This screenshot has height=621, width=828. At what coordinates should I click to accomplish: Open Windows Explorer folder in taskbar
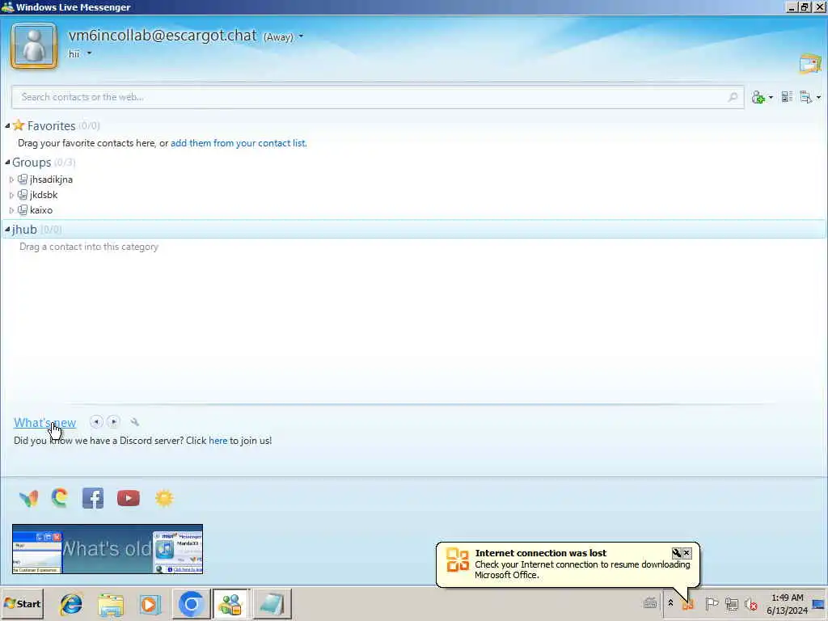[x=111, y=605]
